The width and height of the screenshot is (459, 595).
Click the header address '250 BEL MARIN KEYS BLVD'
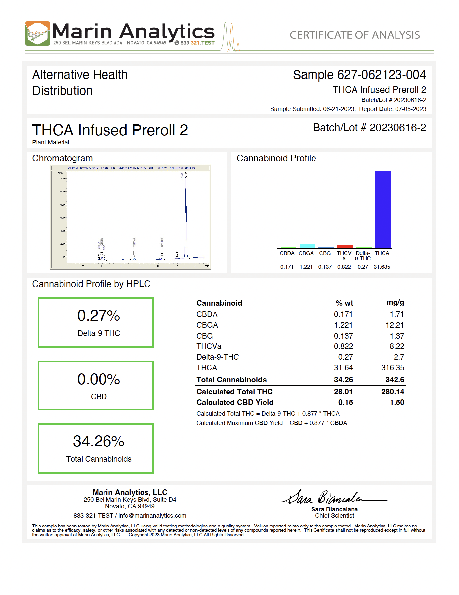click(83, 43)
